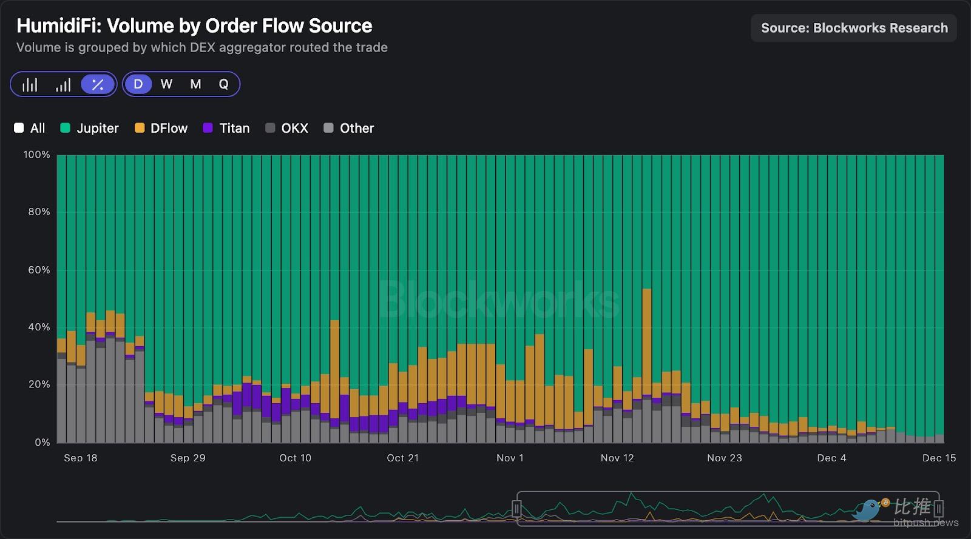971x539 pixels.
Task: Switch to the W weekly interval
Action: tap(166, 84)
